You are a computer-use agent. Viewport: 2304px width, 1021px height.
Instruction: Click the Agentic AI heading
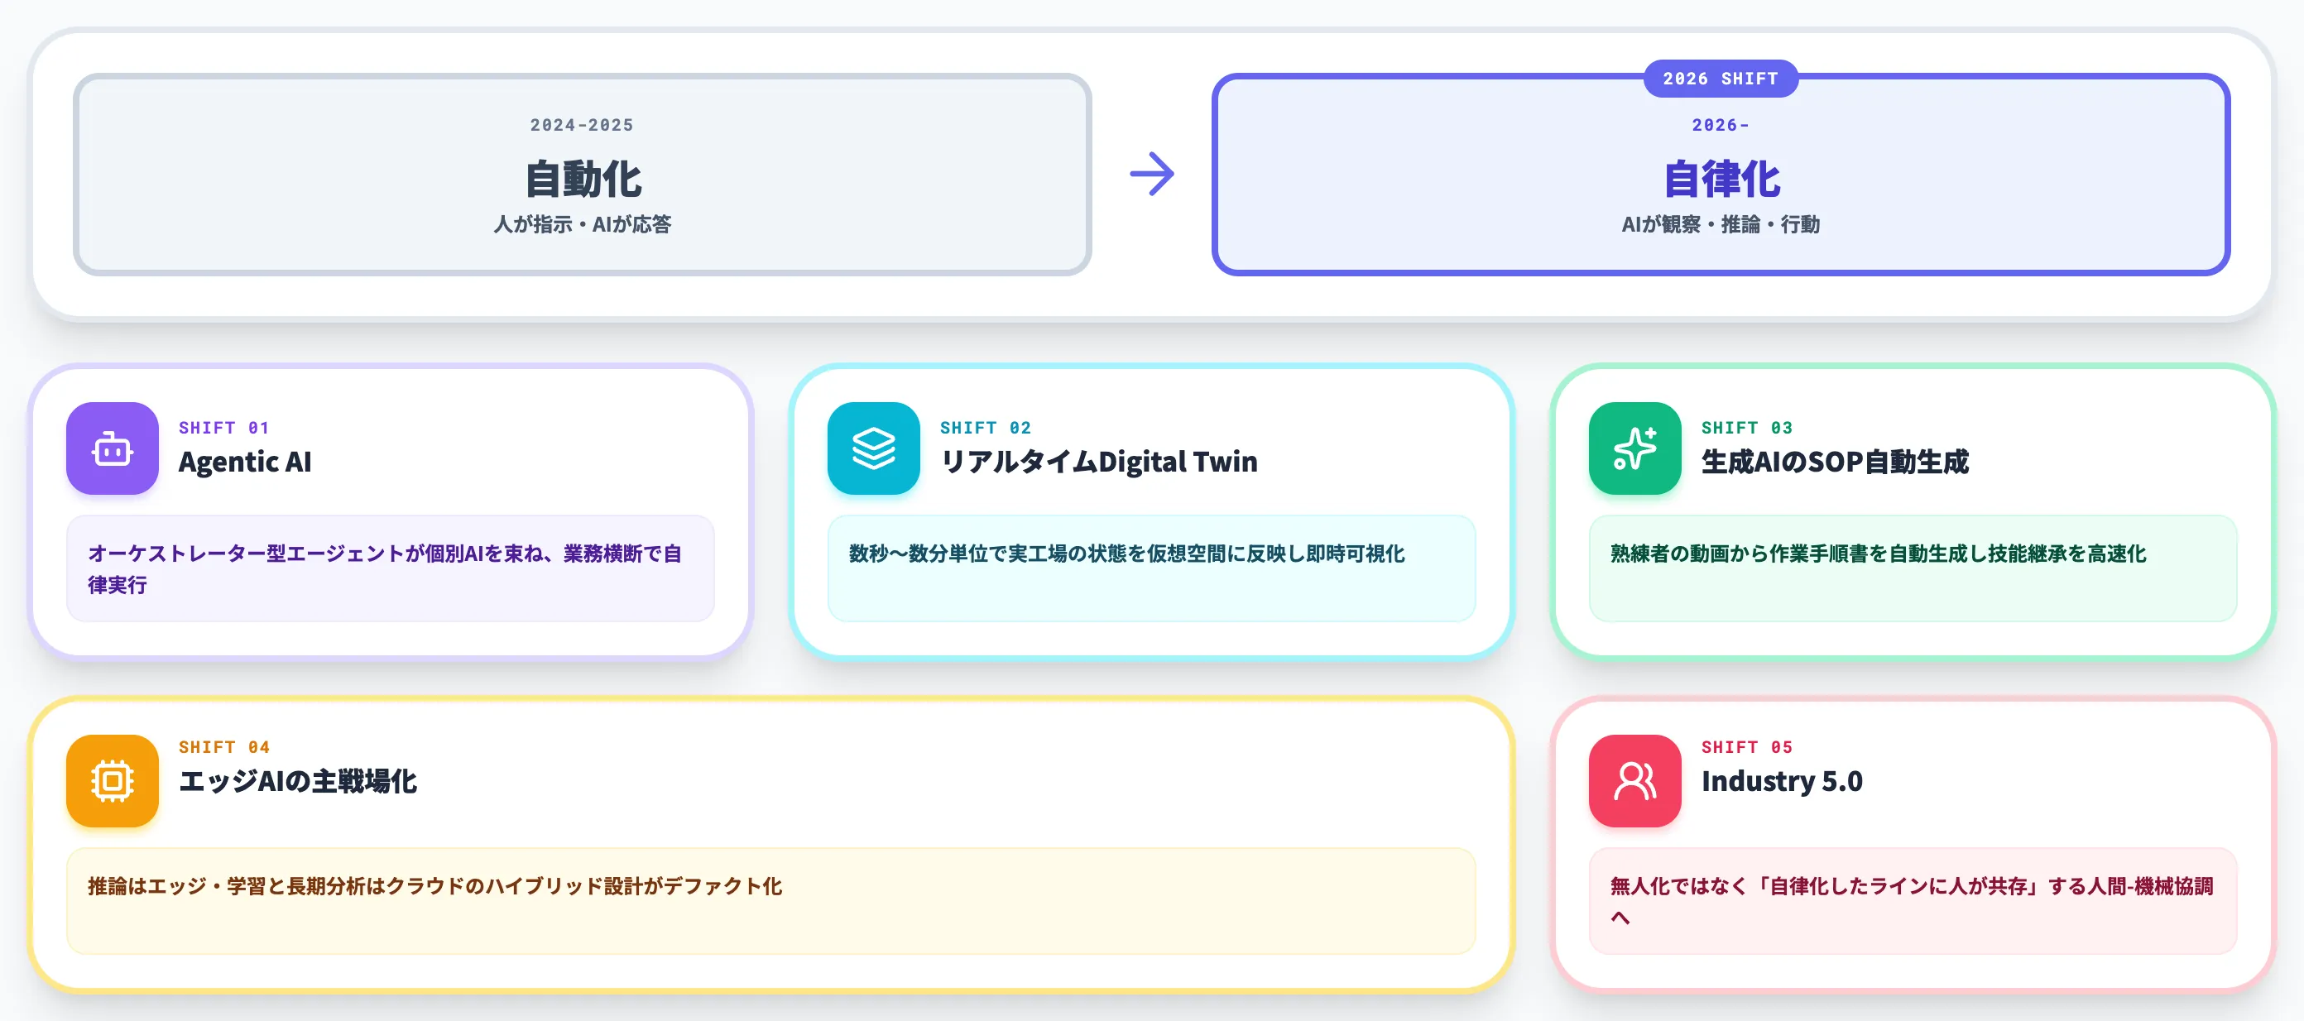(245, 462)
